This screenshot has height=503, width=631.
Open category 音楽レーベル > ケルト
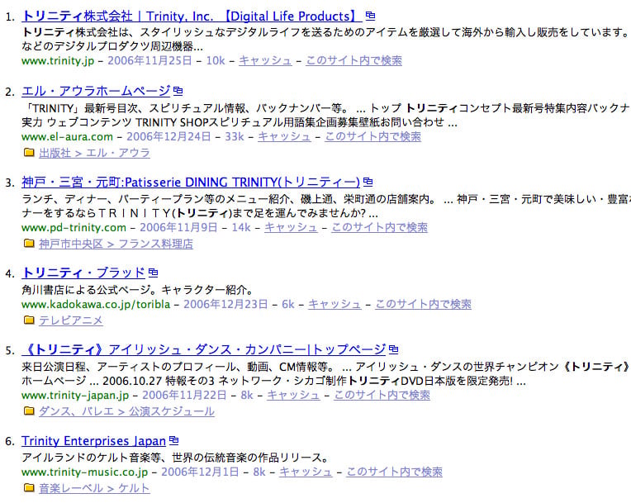click(x=95, y=488)
